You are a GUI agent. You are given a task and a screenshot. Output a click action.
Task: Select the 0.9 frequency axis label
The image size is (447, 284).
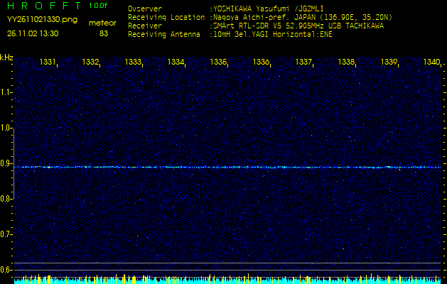pos(6,163)
